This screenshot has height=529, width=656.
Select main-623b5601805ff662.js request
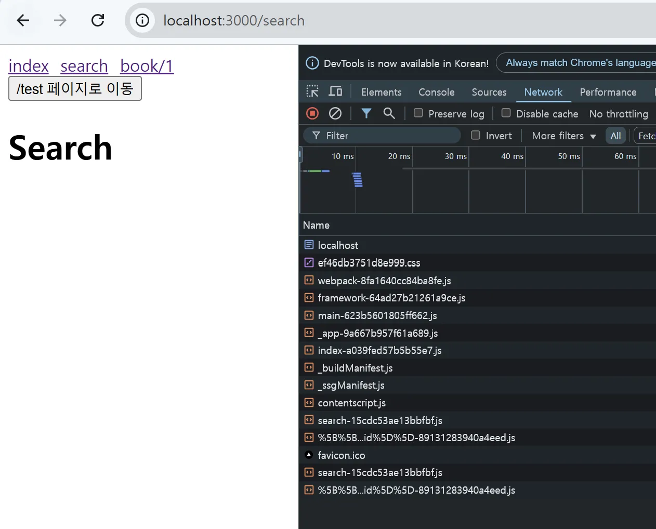click(477, 315)
